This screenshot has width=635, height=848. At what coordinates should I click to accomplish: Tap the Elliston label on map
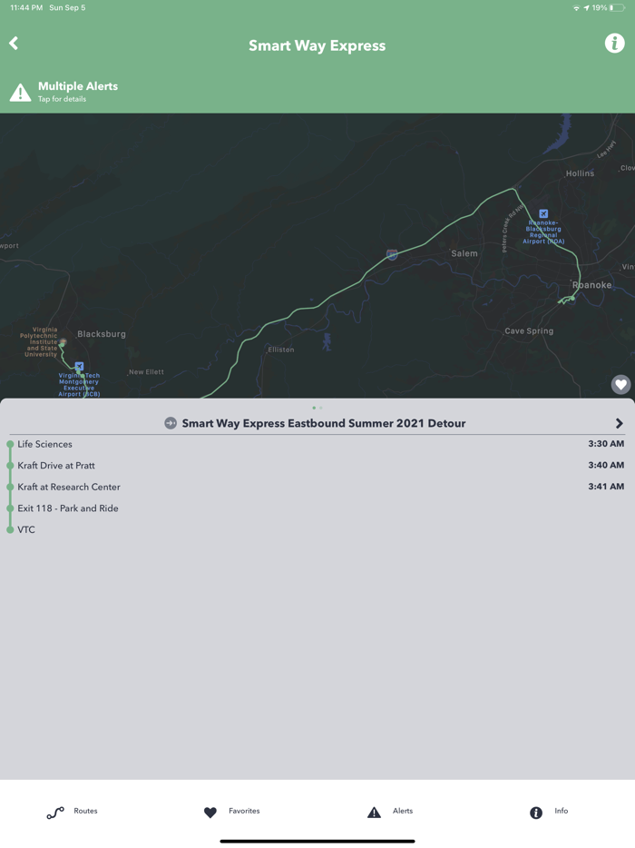[280, 350]
